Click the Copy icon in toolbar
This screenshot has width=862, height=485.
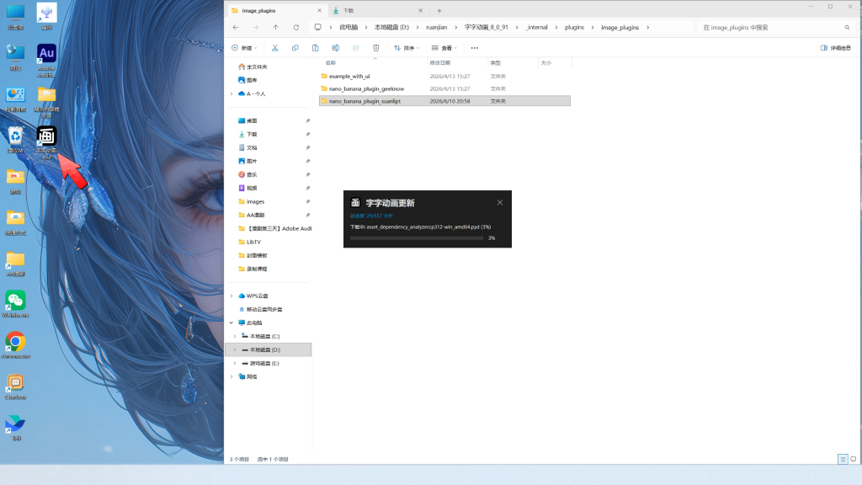point(295,48)
